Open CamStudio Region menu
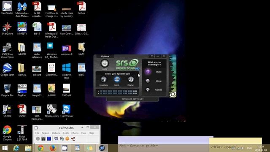This screenshot has width=270, height=152. point(46,133)
